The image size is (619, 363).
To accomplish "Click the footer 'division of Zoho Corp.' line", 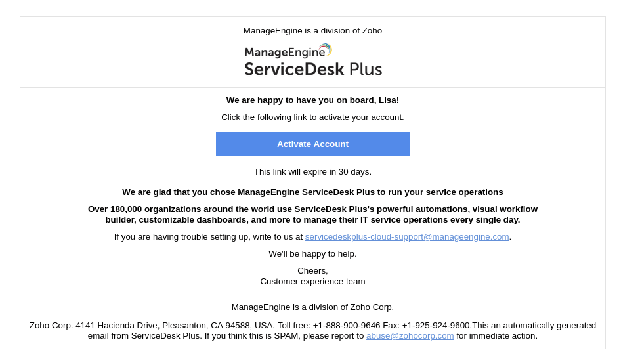I will [x=312, y=307].
